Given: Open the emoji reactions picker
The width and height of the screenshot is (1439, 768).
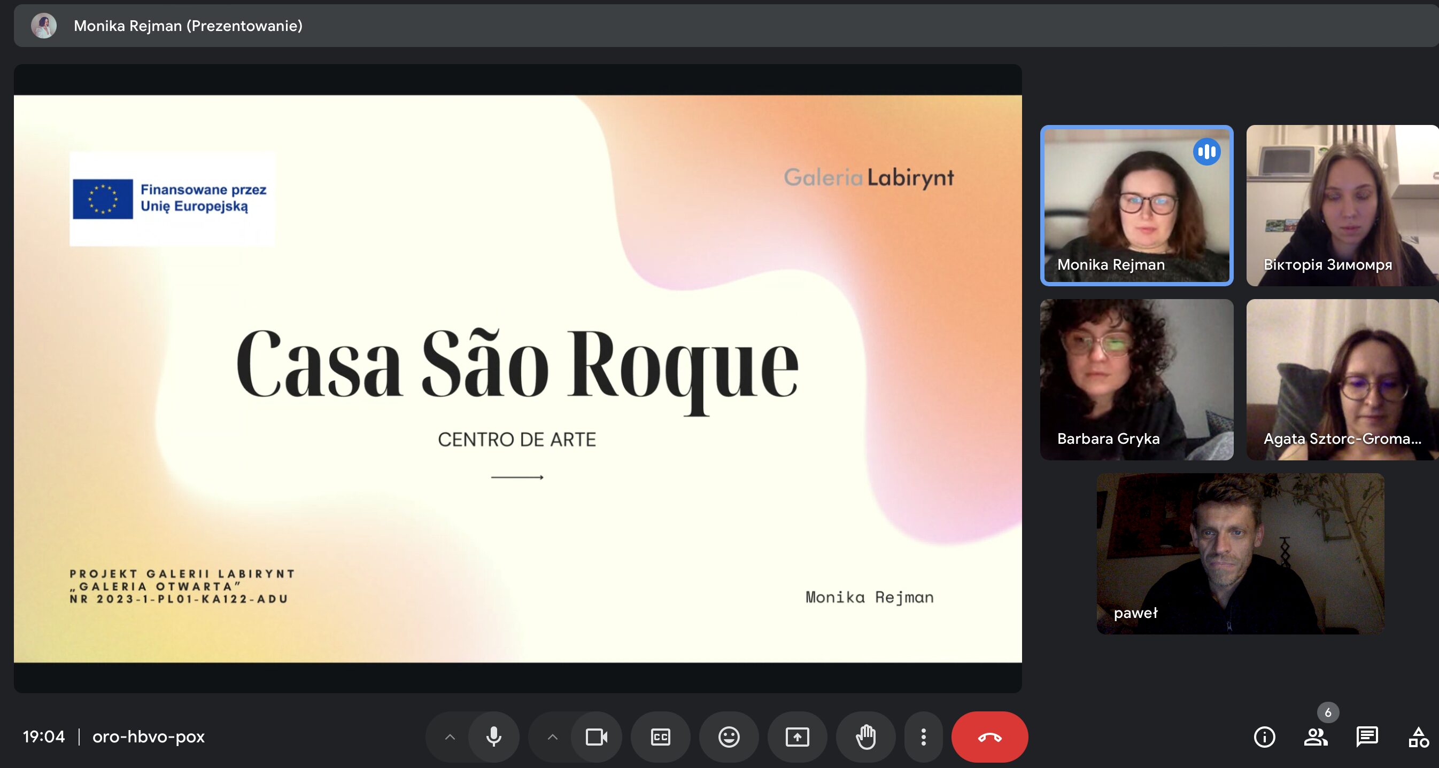Looking at the screenshot, I should tap(729, 736).
